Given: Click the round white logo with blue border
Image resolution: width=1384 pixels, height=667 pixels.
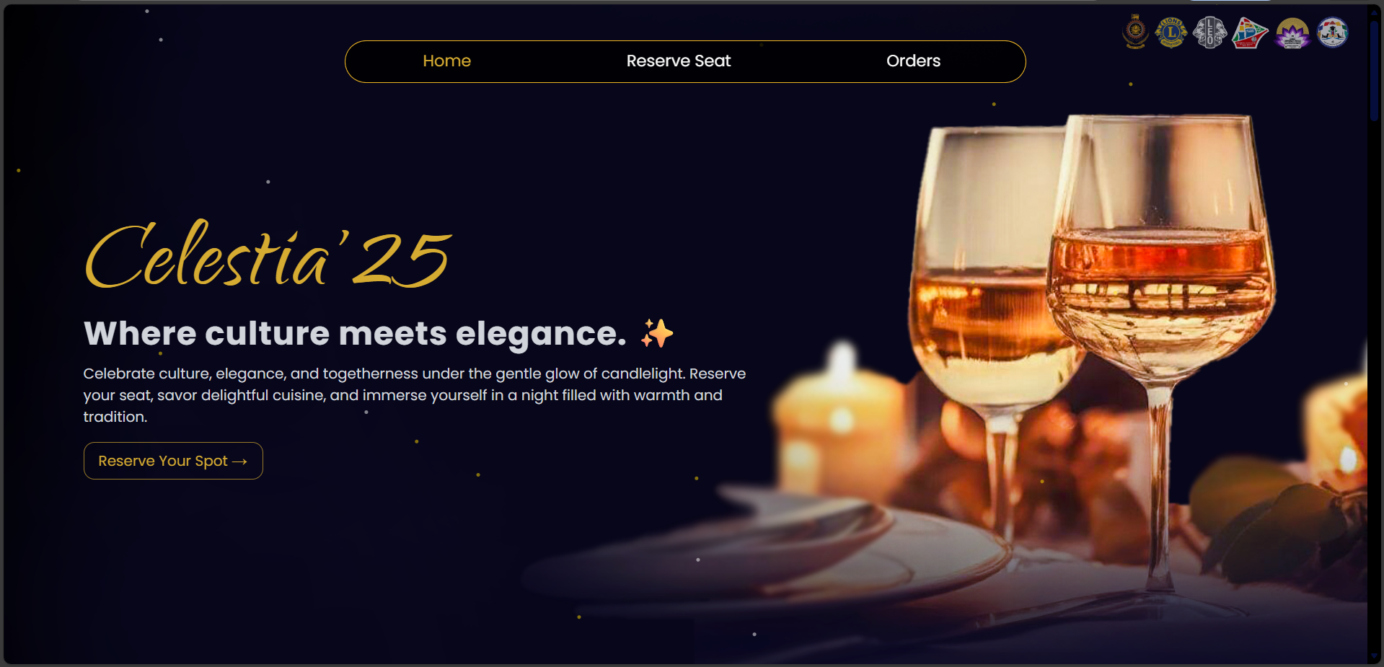Looking at the screenshot, I should point(1332,32).
